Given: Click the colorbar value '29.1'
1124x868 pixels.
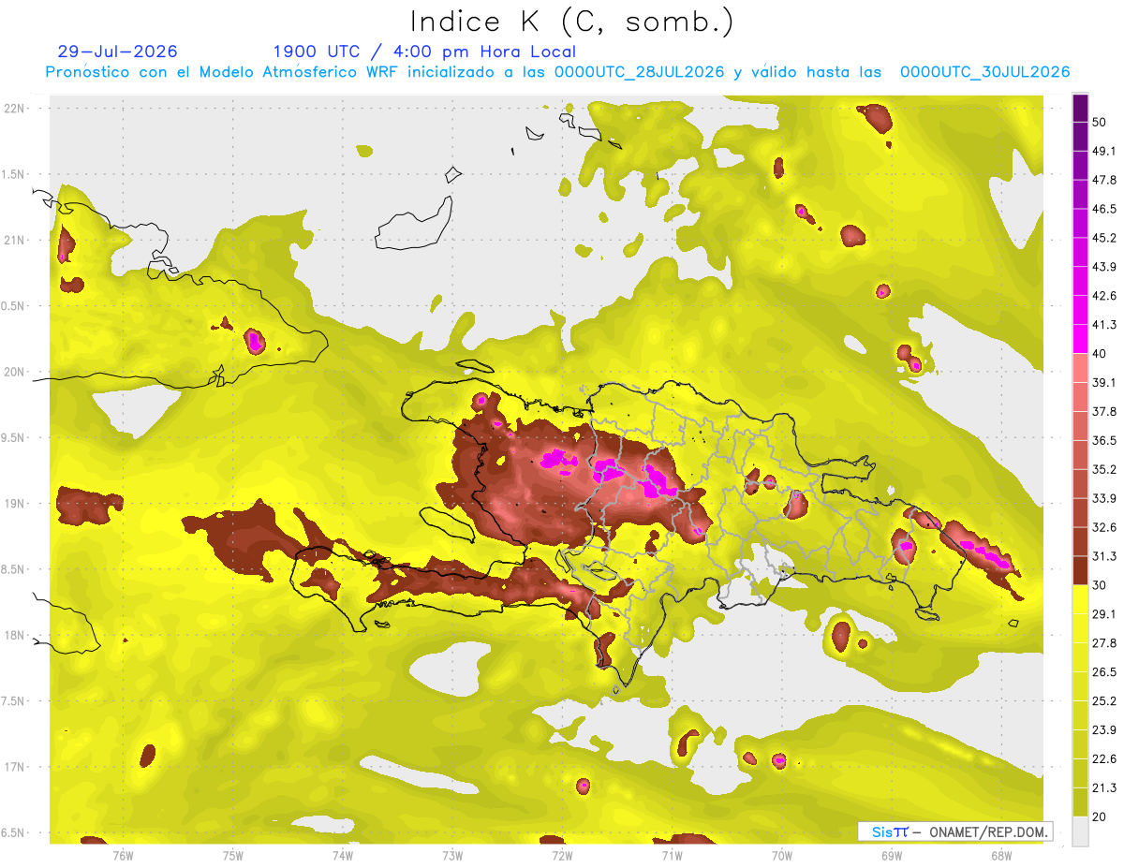Looking at the screenshot, I should click(x=1103, y=614).
